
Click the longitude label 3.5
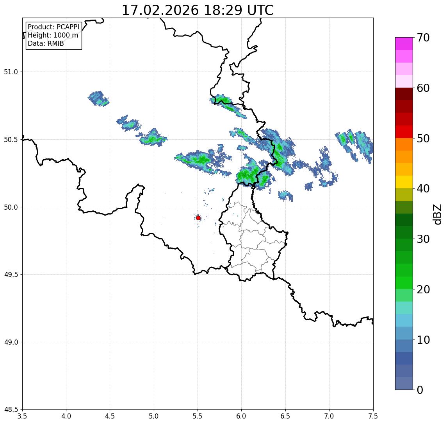22,416
